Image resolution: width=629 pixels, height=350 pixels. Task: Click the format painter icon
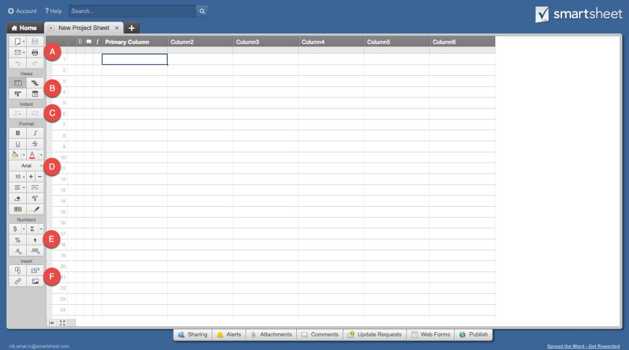tap(35, 198)
